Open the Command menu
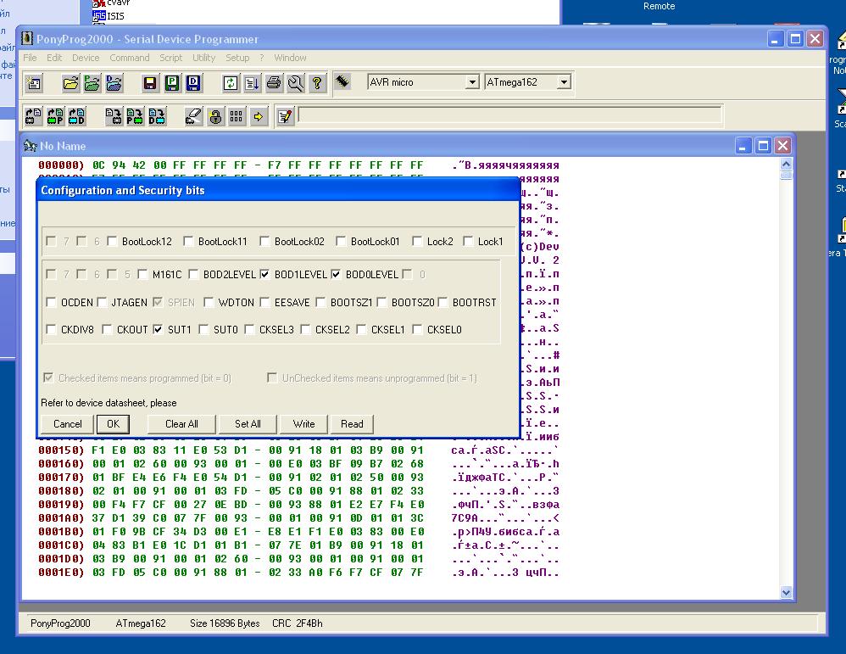 (129, 58)
